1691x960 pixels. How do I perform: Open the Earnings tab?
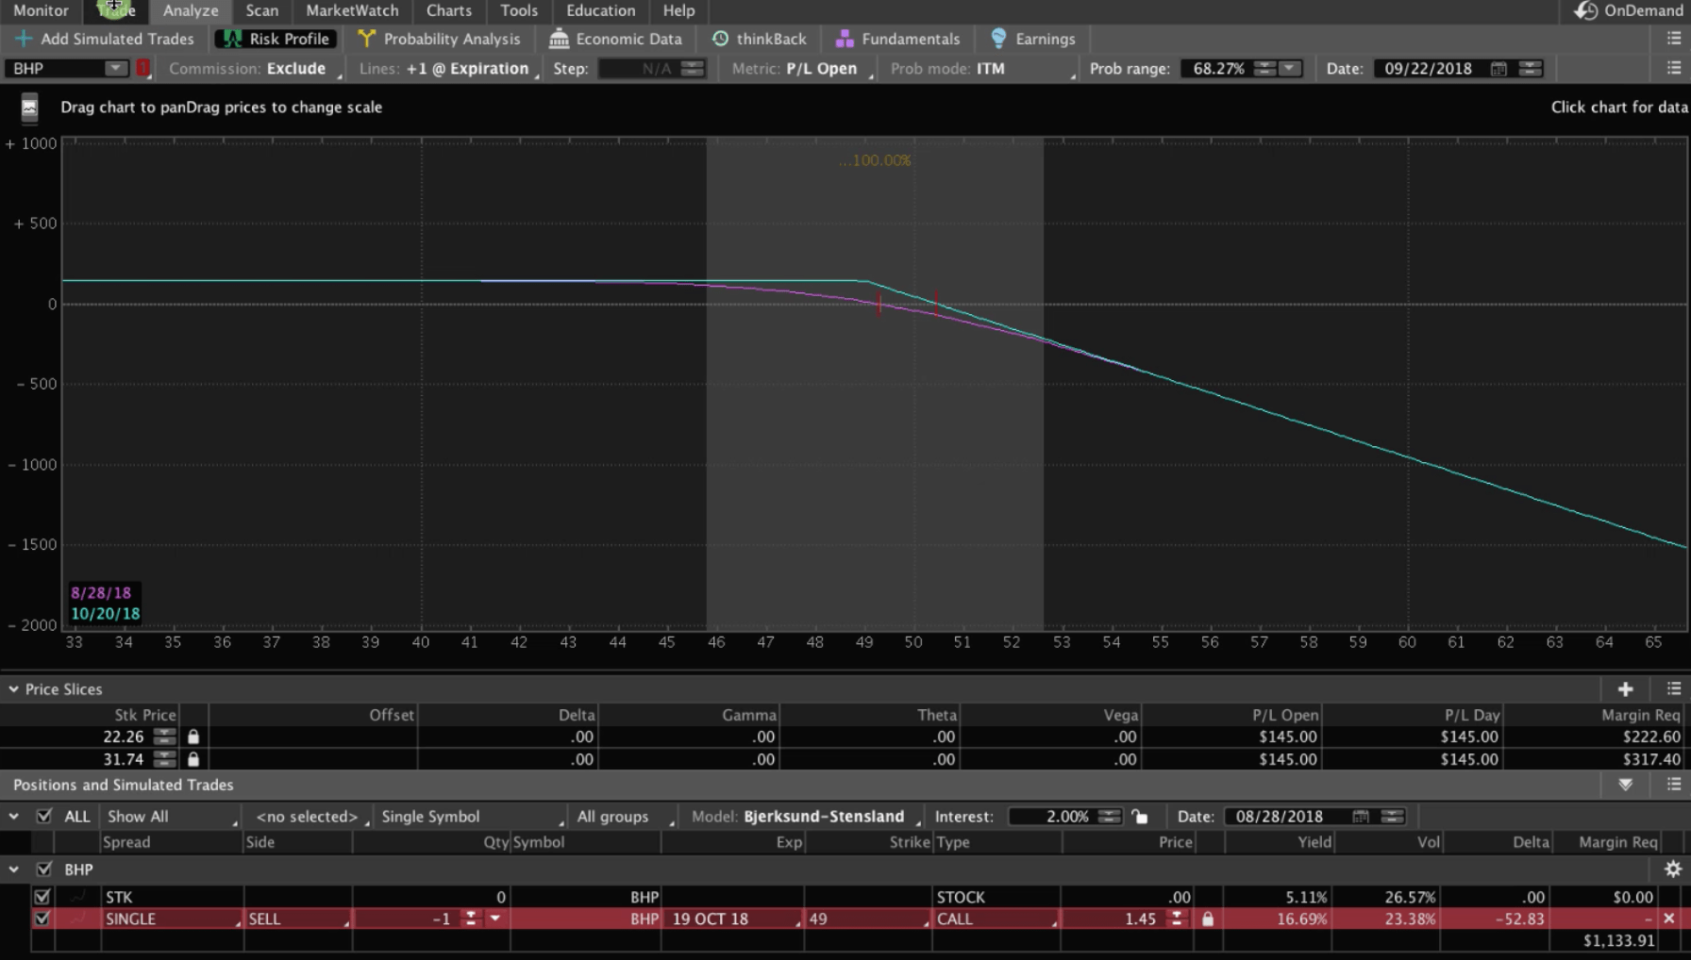point(1033,39)
